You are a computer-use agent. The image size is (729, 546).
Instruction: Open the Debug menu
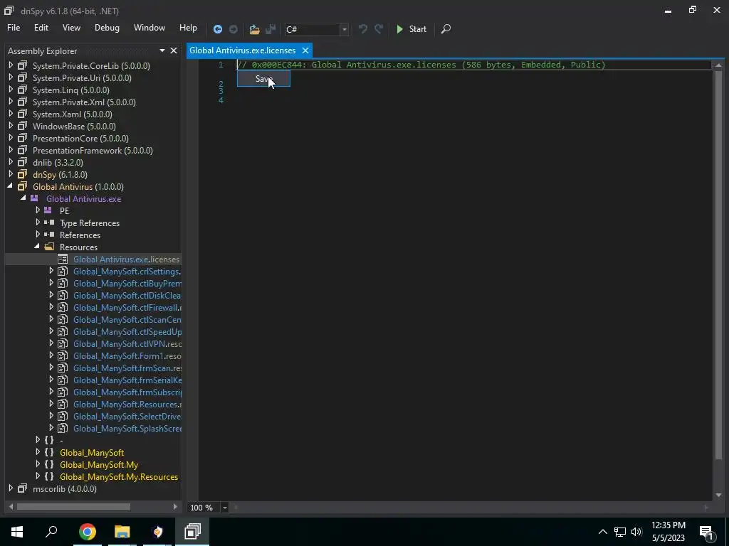(107, 28)
